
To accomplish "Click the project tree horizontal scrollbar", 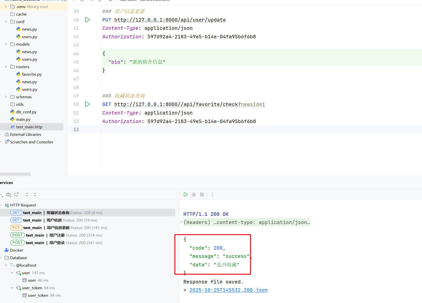I will point(15,174).
